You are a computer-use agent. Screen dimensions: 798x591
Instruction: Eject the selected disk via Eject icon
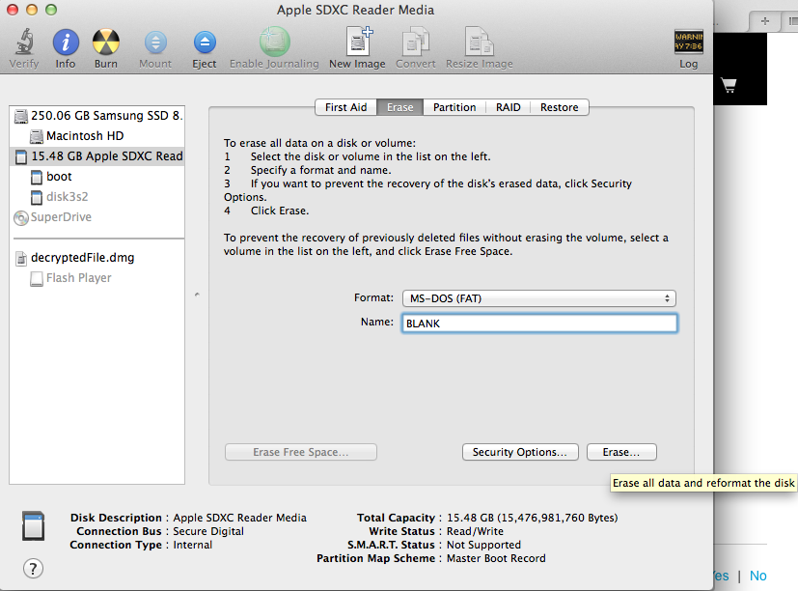click(205, 42)
